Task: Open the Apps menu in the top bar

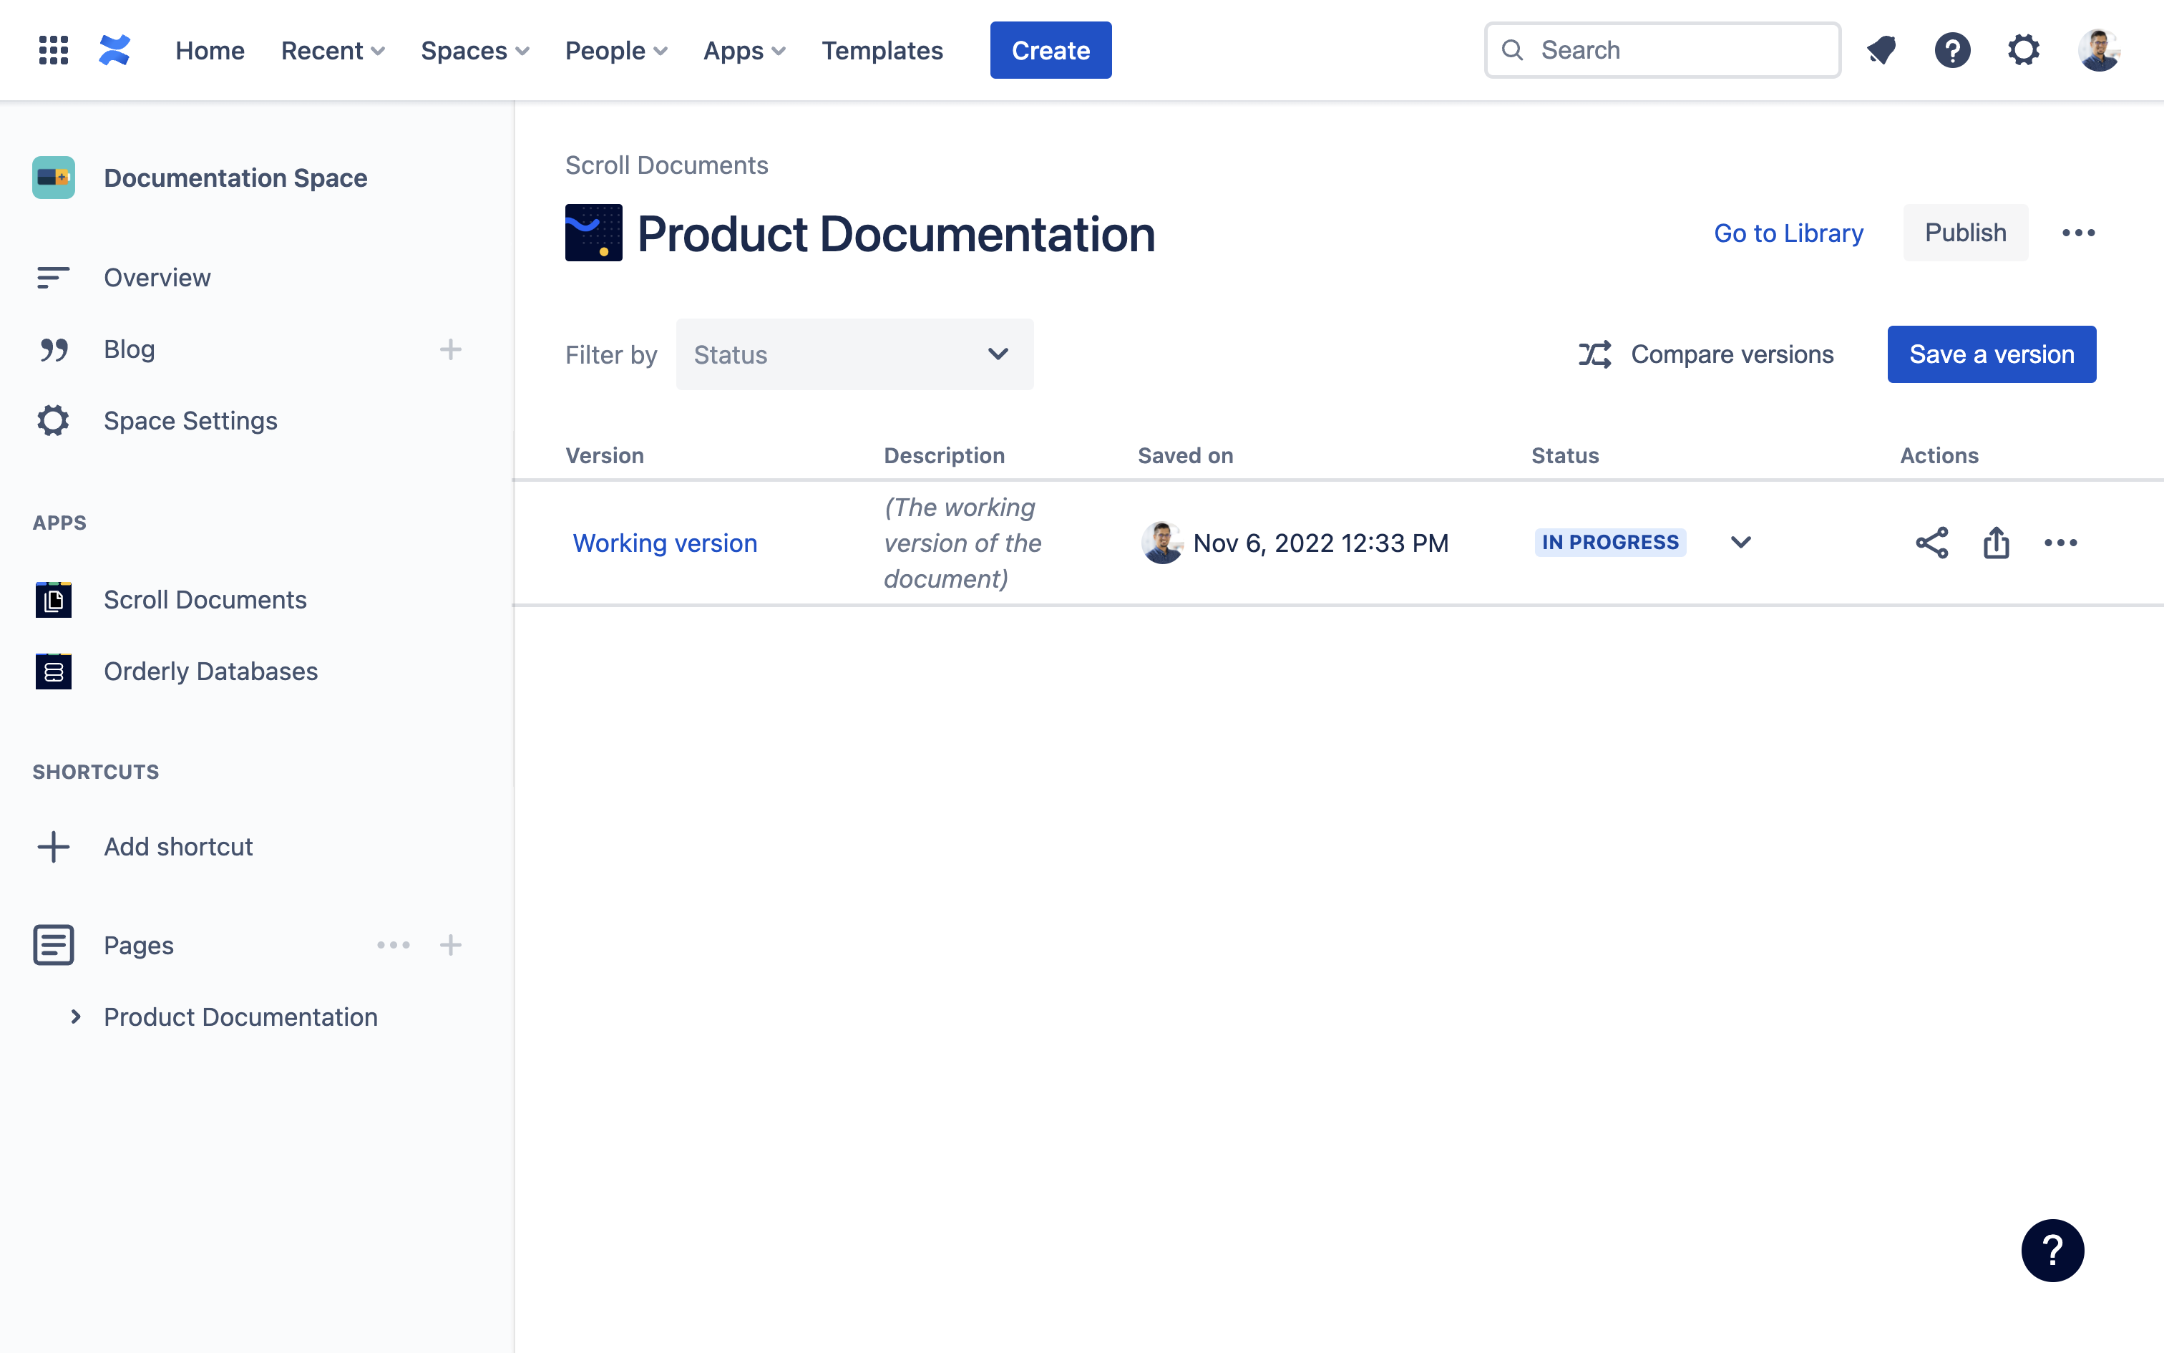Action: pos(744,50)
